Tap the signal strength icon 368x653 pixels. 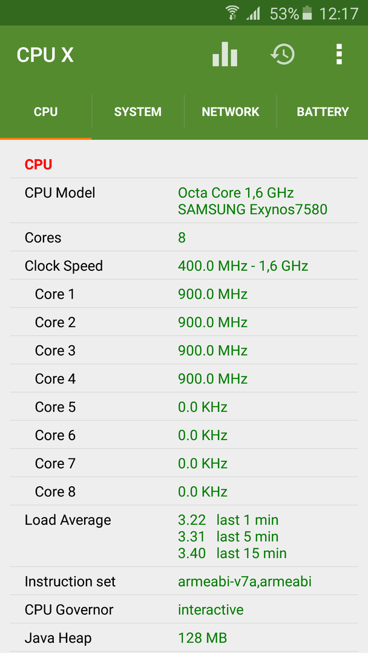253,13
